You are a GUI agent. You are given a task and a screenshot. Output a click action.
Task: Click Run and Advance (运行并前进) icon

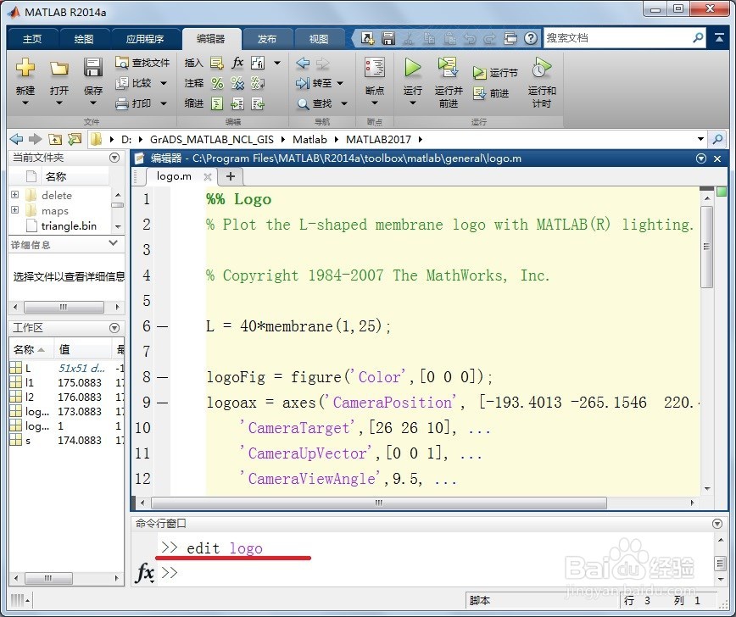point(449,68)
